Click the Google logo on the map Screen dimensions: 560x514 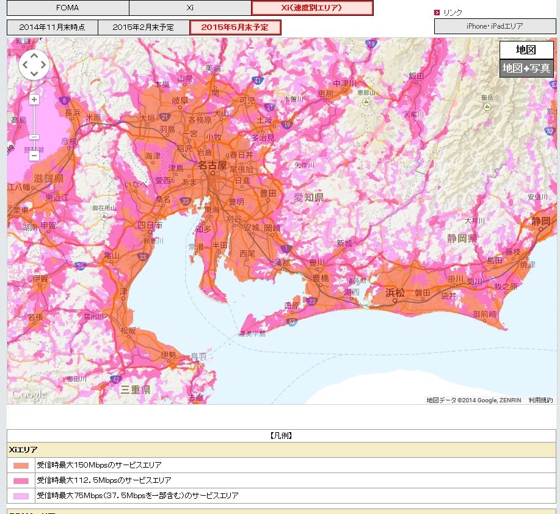click(29, 394)
